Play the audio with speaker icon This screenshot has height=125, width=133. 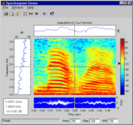18,14
